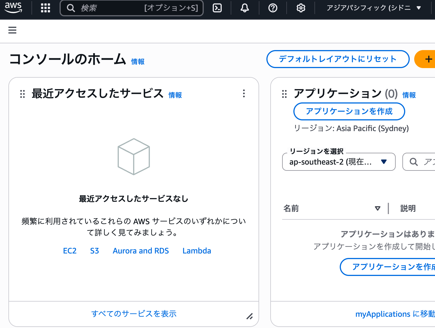
Task: Click the lower アプリケーションを作成 button in empty table
Action: 388,267
